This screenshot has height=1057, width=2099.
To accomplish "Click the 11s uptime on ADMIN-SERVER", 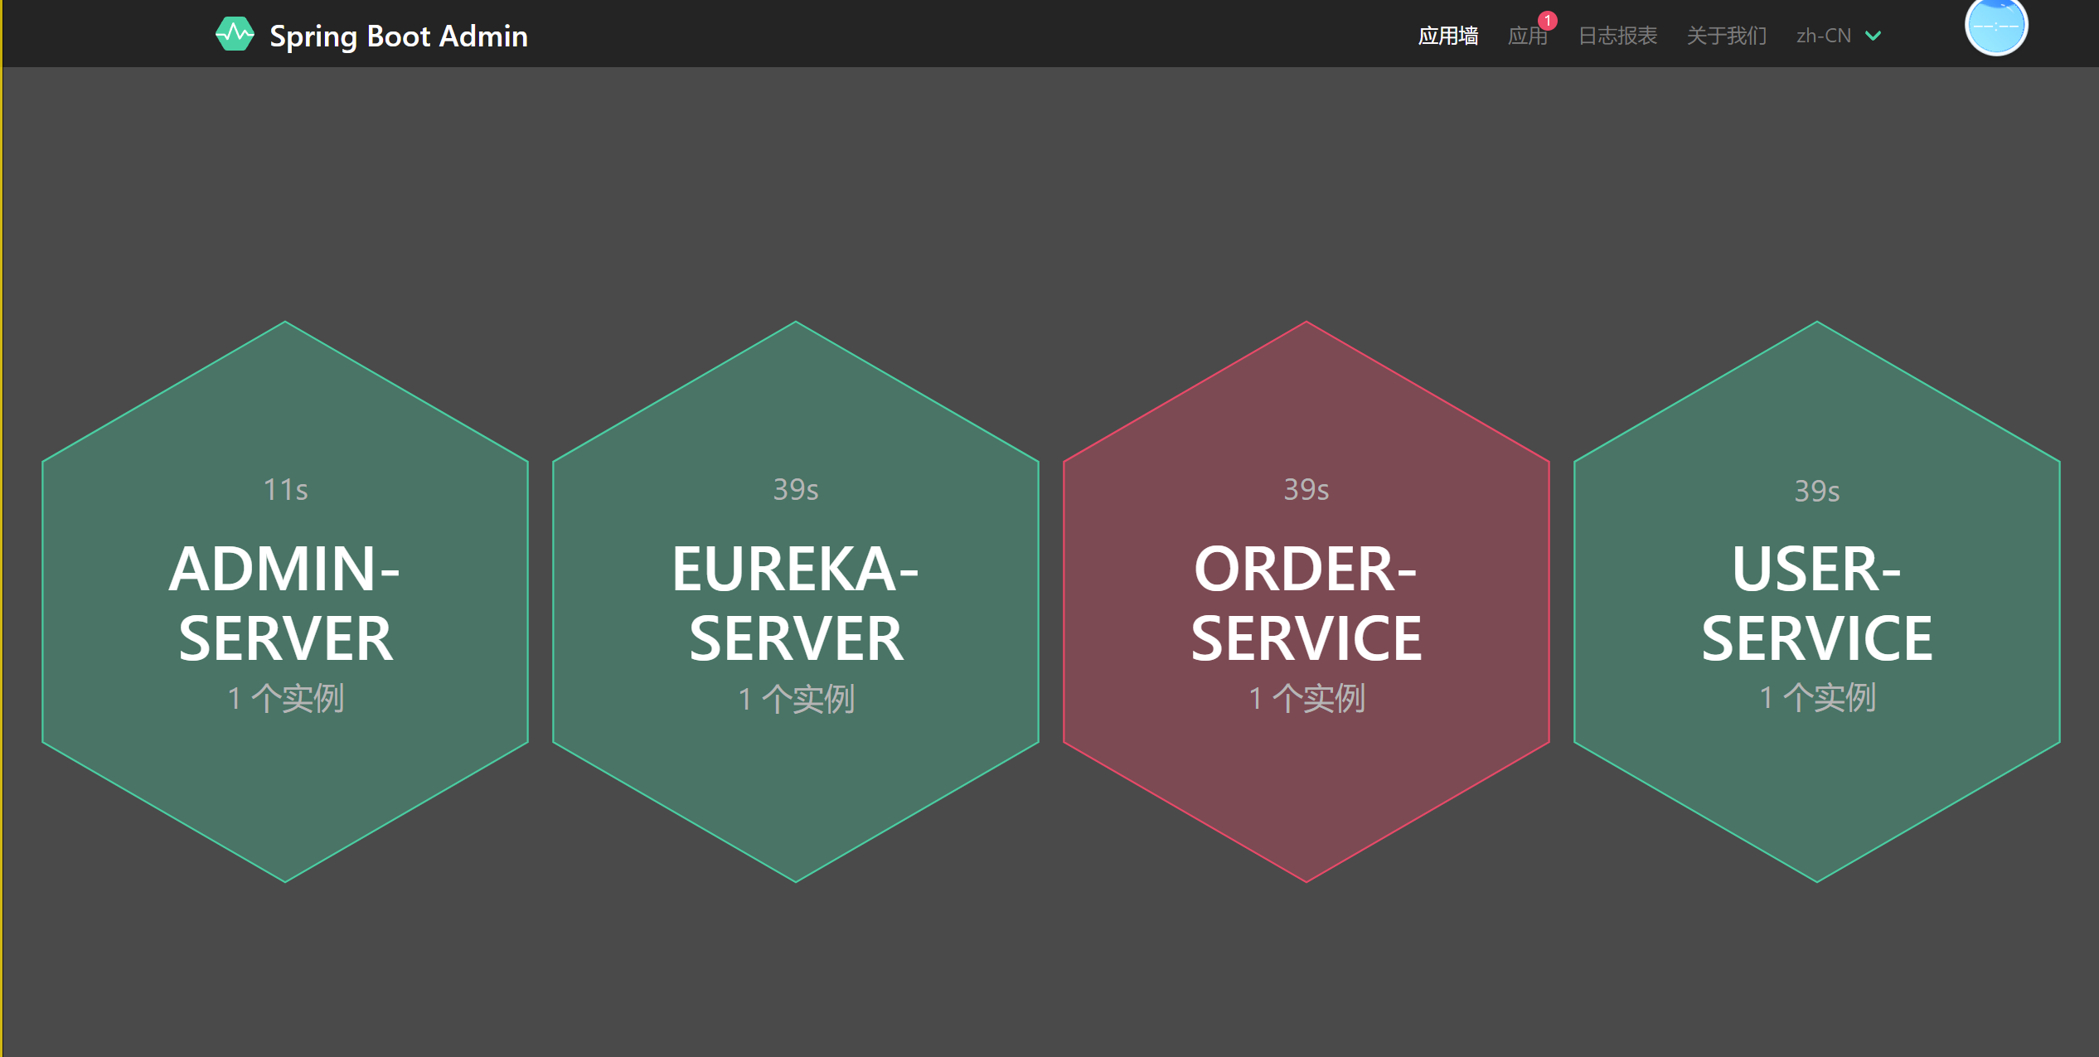I will (285, 490).
